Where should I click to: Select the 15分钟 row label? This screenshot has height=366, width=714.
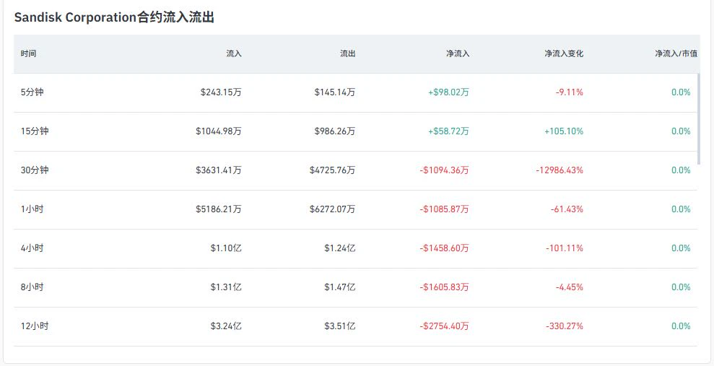tap(35, 131)
